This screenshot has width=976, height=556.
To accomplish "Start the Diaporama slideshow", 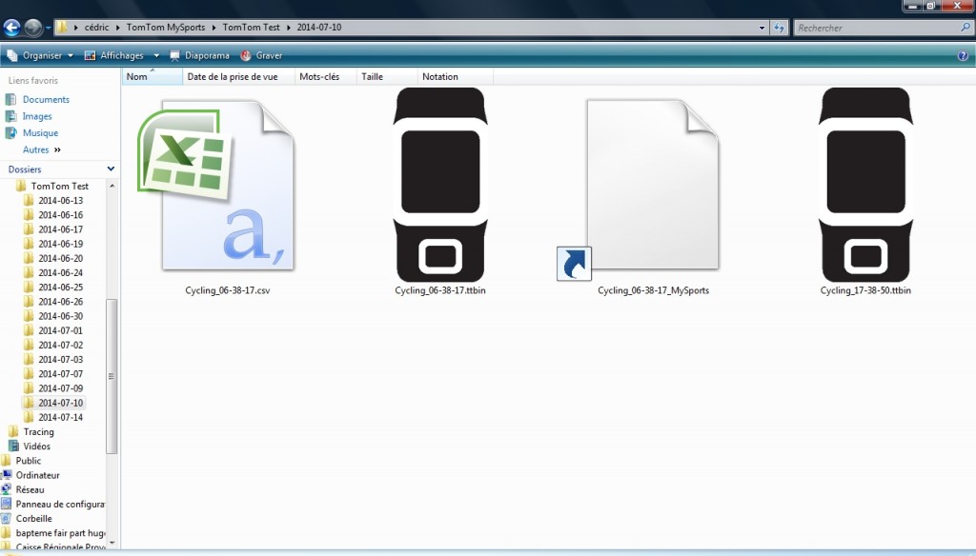I will point(200,55).
